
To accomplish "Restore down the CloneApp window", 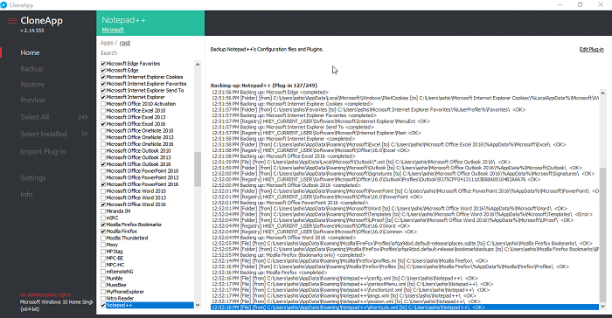I will (x=581, y=4).
